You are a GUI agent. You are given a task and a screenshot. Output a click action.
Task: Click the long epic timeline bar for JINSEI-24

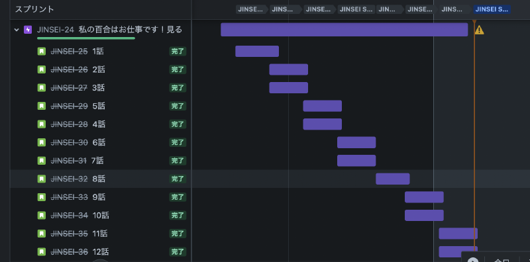(344, 30)
